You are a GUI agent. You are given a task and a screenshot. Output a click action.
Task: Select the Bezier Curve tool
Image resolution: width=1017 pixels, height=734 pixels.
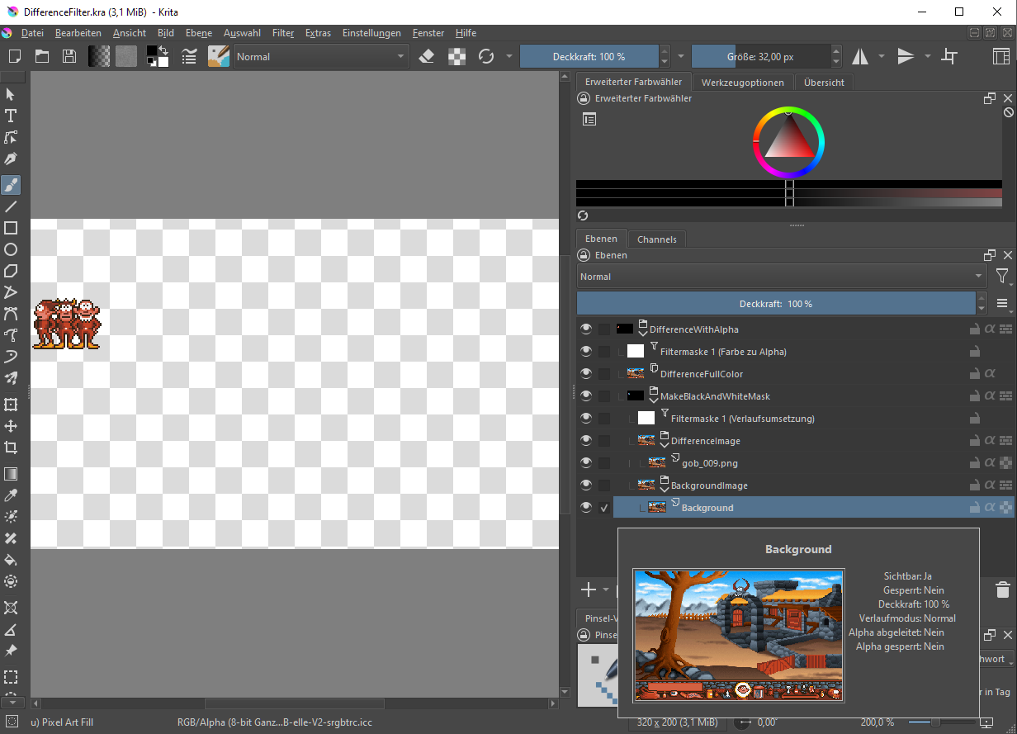point(11,314)
